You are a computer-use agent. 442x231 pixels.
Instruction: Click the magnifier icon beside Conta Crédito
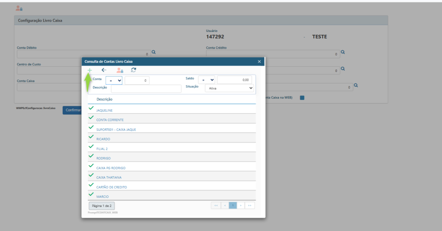343,52
